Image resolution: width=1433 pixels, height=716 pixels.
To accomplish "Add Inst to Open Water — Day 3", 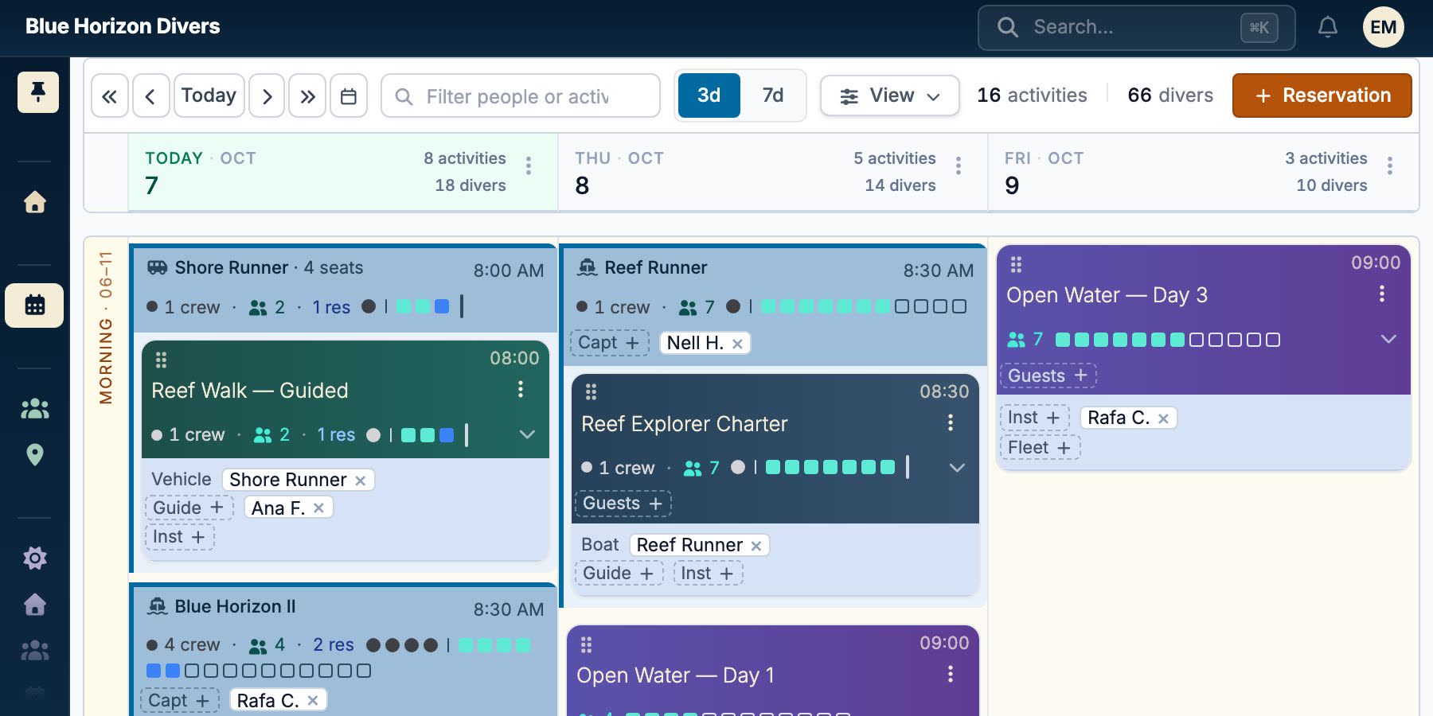I will point(1034,418).
